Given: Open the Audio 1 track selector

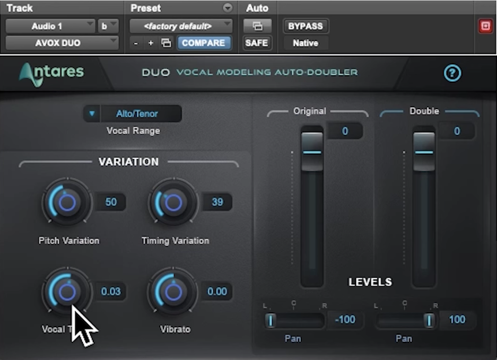Looking at the screenshot, I should coord(50,26).
